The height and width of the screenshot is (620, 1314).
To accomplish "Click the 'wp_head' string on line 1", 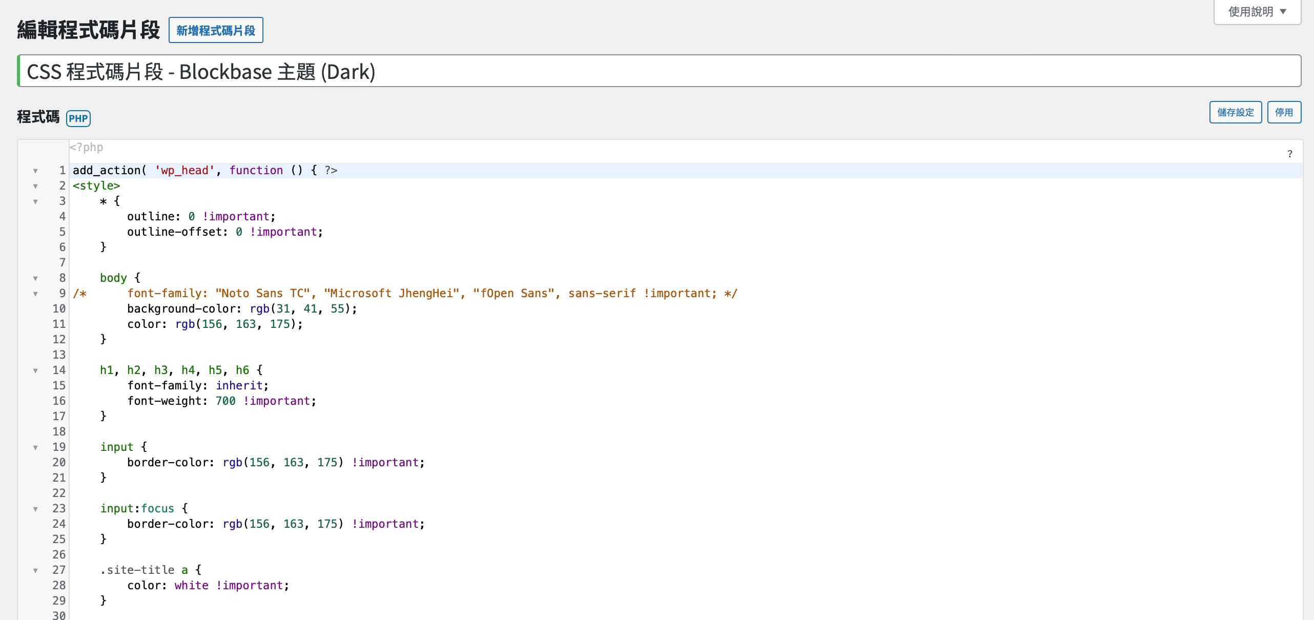I will tap(184, 171).
